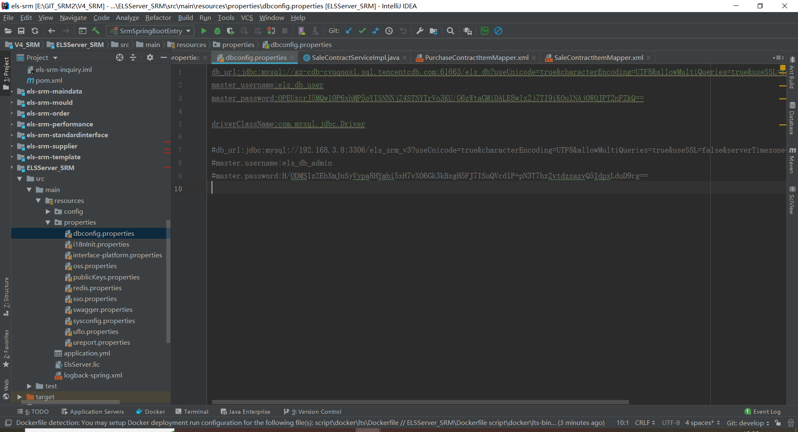The image size is (798, 432).
Task: Show Git history clock icon
Action: coord(389,31)
